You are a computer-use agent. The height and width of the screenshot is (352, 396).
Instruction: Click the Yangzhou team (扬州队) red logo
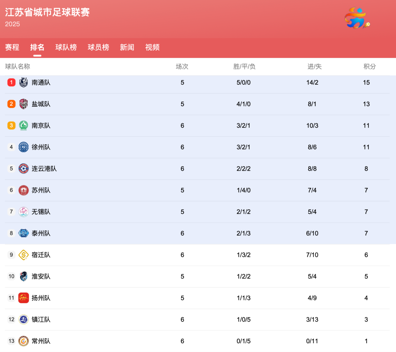click(23, 298)
